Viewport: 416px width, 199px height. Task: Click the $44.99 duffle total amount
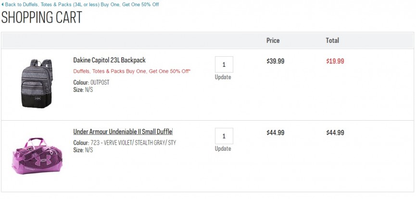335,133
